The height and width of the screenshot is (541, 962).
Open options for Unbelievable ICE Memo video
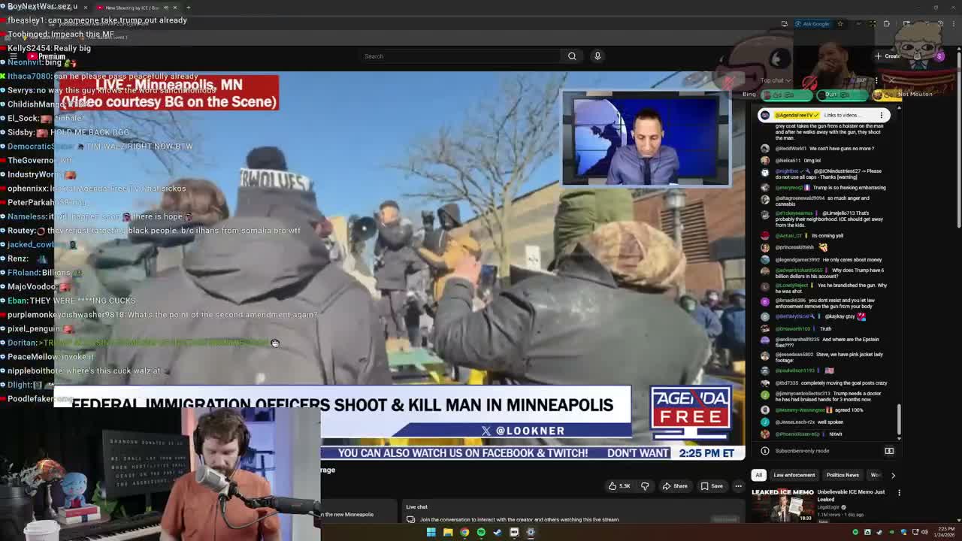(899, 493)
